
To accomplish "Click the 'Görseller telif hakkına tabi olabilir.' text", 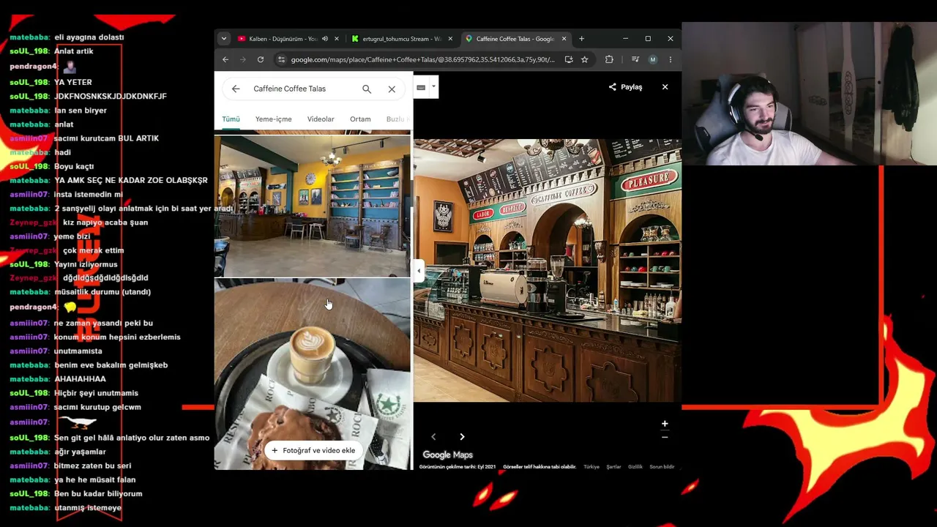I will coord(540,467).
